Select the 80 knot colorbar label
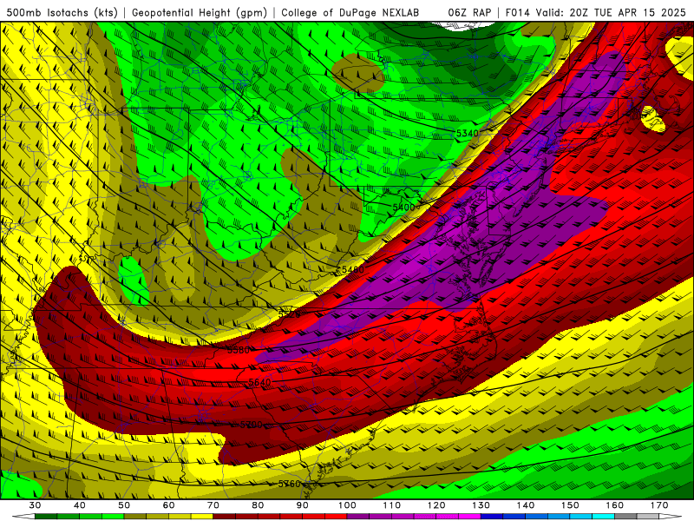The width and height of the screenshot is (694, 521). point(258,505)
